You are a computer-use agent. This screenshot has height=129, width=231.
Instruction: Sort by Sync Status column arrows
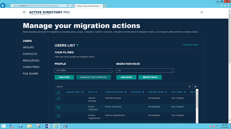(185, 92)
